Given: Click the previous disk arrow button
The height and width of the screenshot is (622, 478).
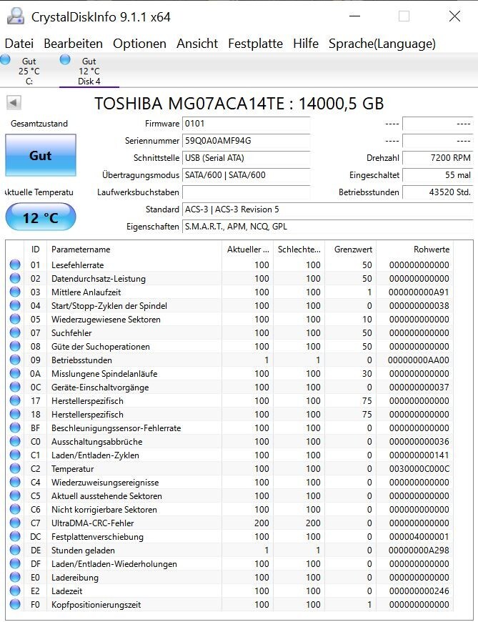Looking at the screenshot, I should pos(14,103).
